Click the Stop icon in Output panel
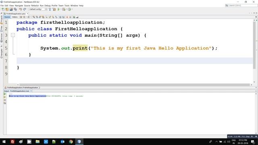The width and height of the screenshot is (258, 145). pyautogui.click(x=5, y=100)
